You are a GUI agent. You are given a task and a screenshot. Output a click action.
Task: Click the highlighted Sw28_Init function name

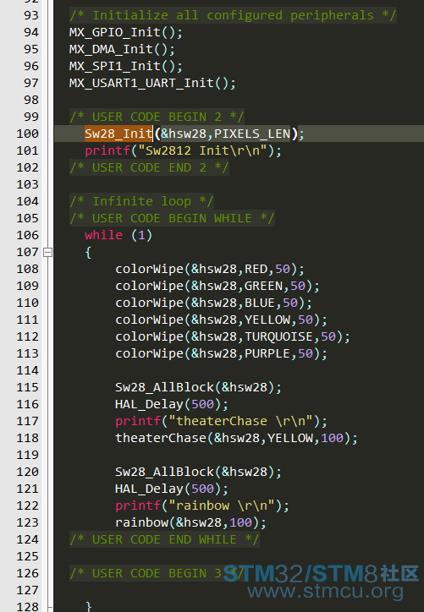[x=118, y=134]
